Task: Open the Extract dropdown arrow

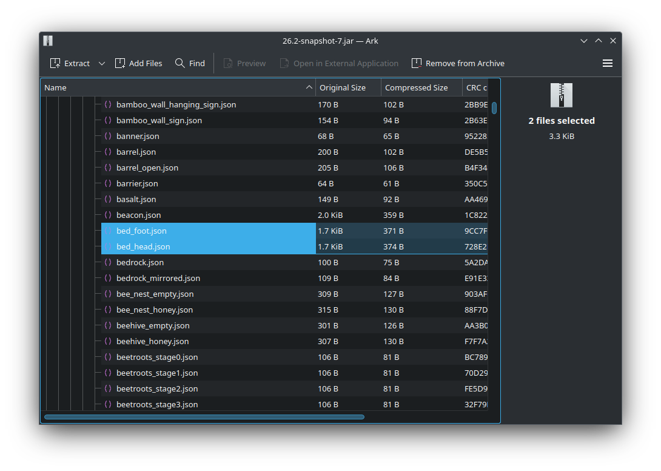Action: pos(102,63)
